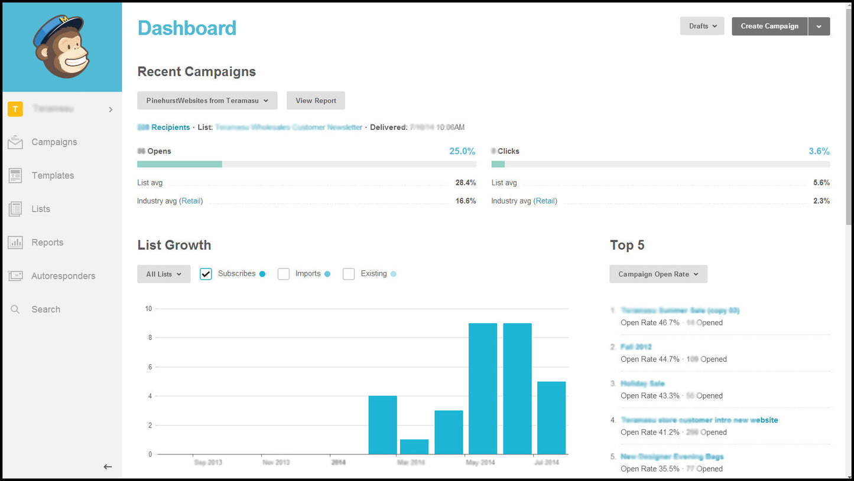Open Autoresponders from the sidebar icon
Screen dimensions: 854x481
pyautogui.click(x=15, y=276)
